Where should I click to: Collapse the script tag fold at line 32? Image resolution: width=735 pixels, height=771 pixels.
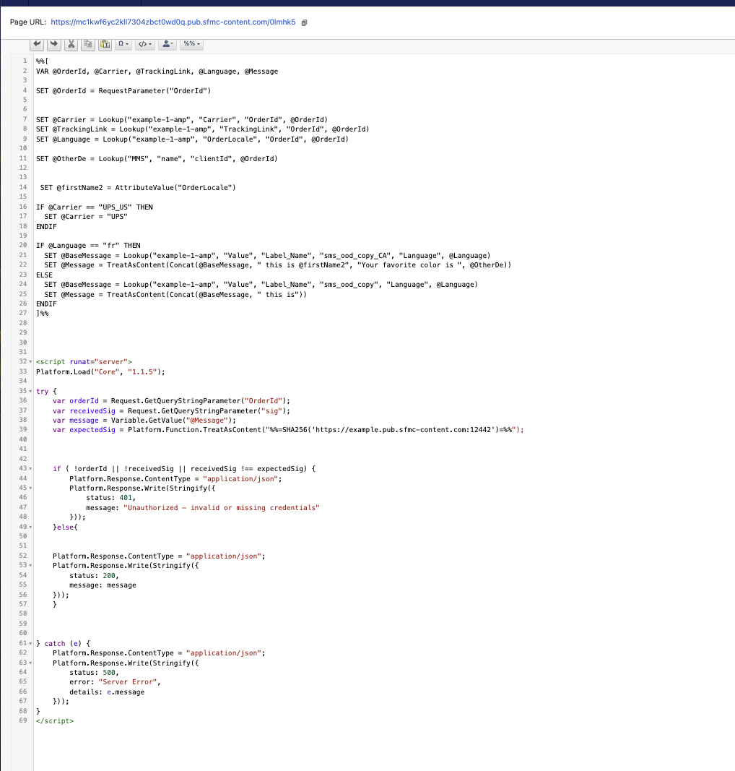30,361
